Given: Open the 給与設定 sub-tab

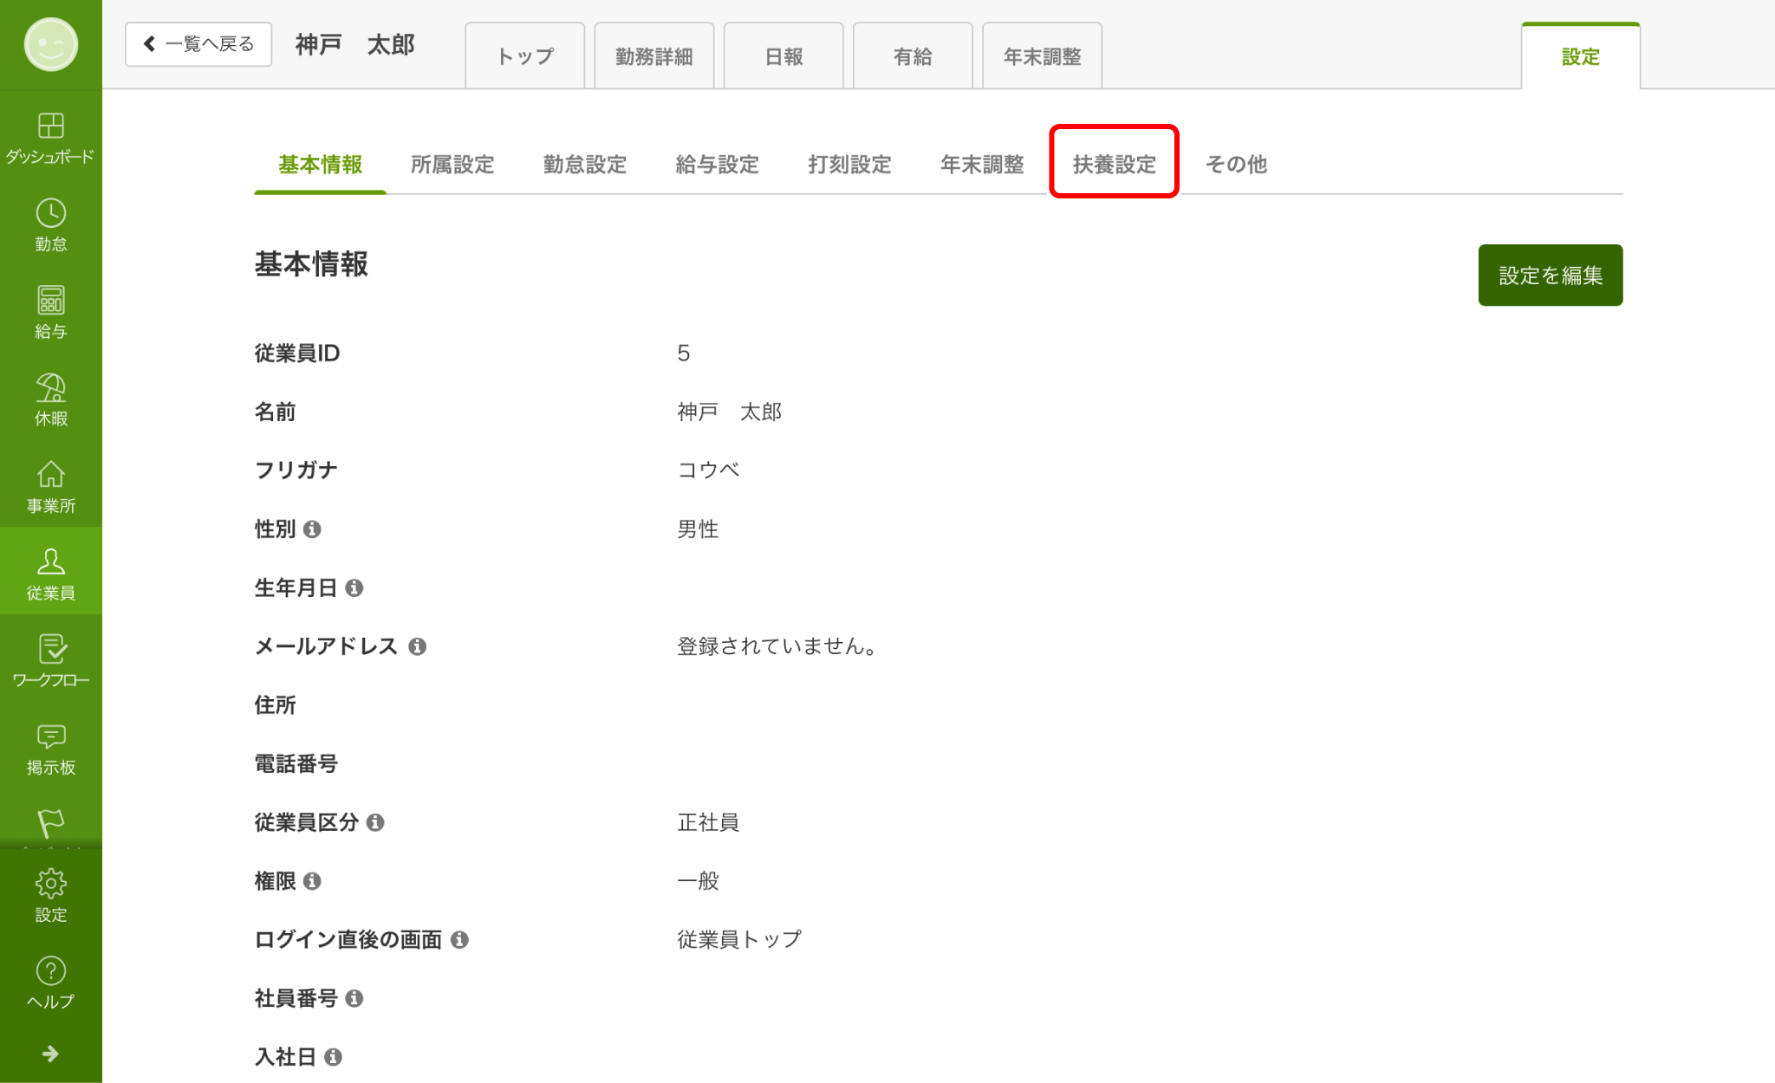Looking at the screenshot, I should tap(717, 165).
